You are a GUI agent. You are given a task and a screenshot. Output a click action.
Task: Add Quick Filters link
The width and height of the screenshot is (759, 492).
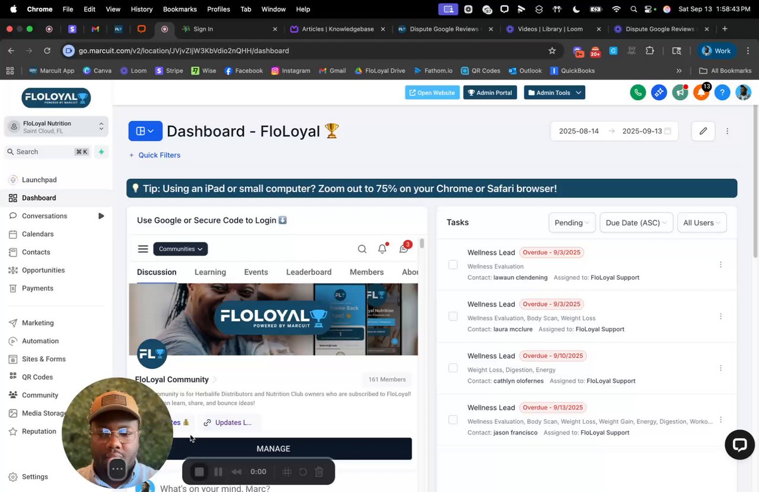coord(155,155)
